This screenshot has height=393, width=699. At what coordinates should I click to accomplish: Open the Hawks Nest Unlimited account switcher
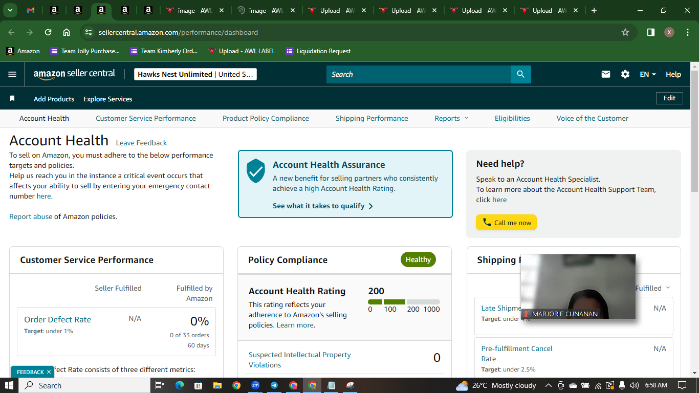pyautogui.click(x=195, y=74)
